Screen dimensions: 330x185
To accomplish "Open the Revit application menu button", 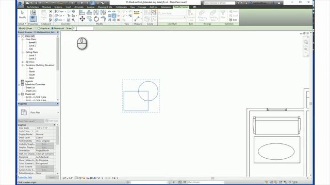I will click(21, 4).
